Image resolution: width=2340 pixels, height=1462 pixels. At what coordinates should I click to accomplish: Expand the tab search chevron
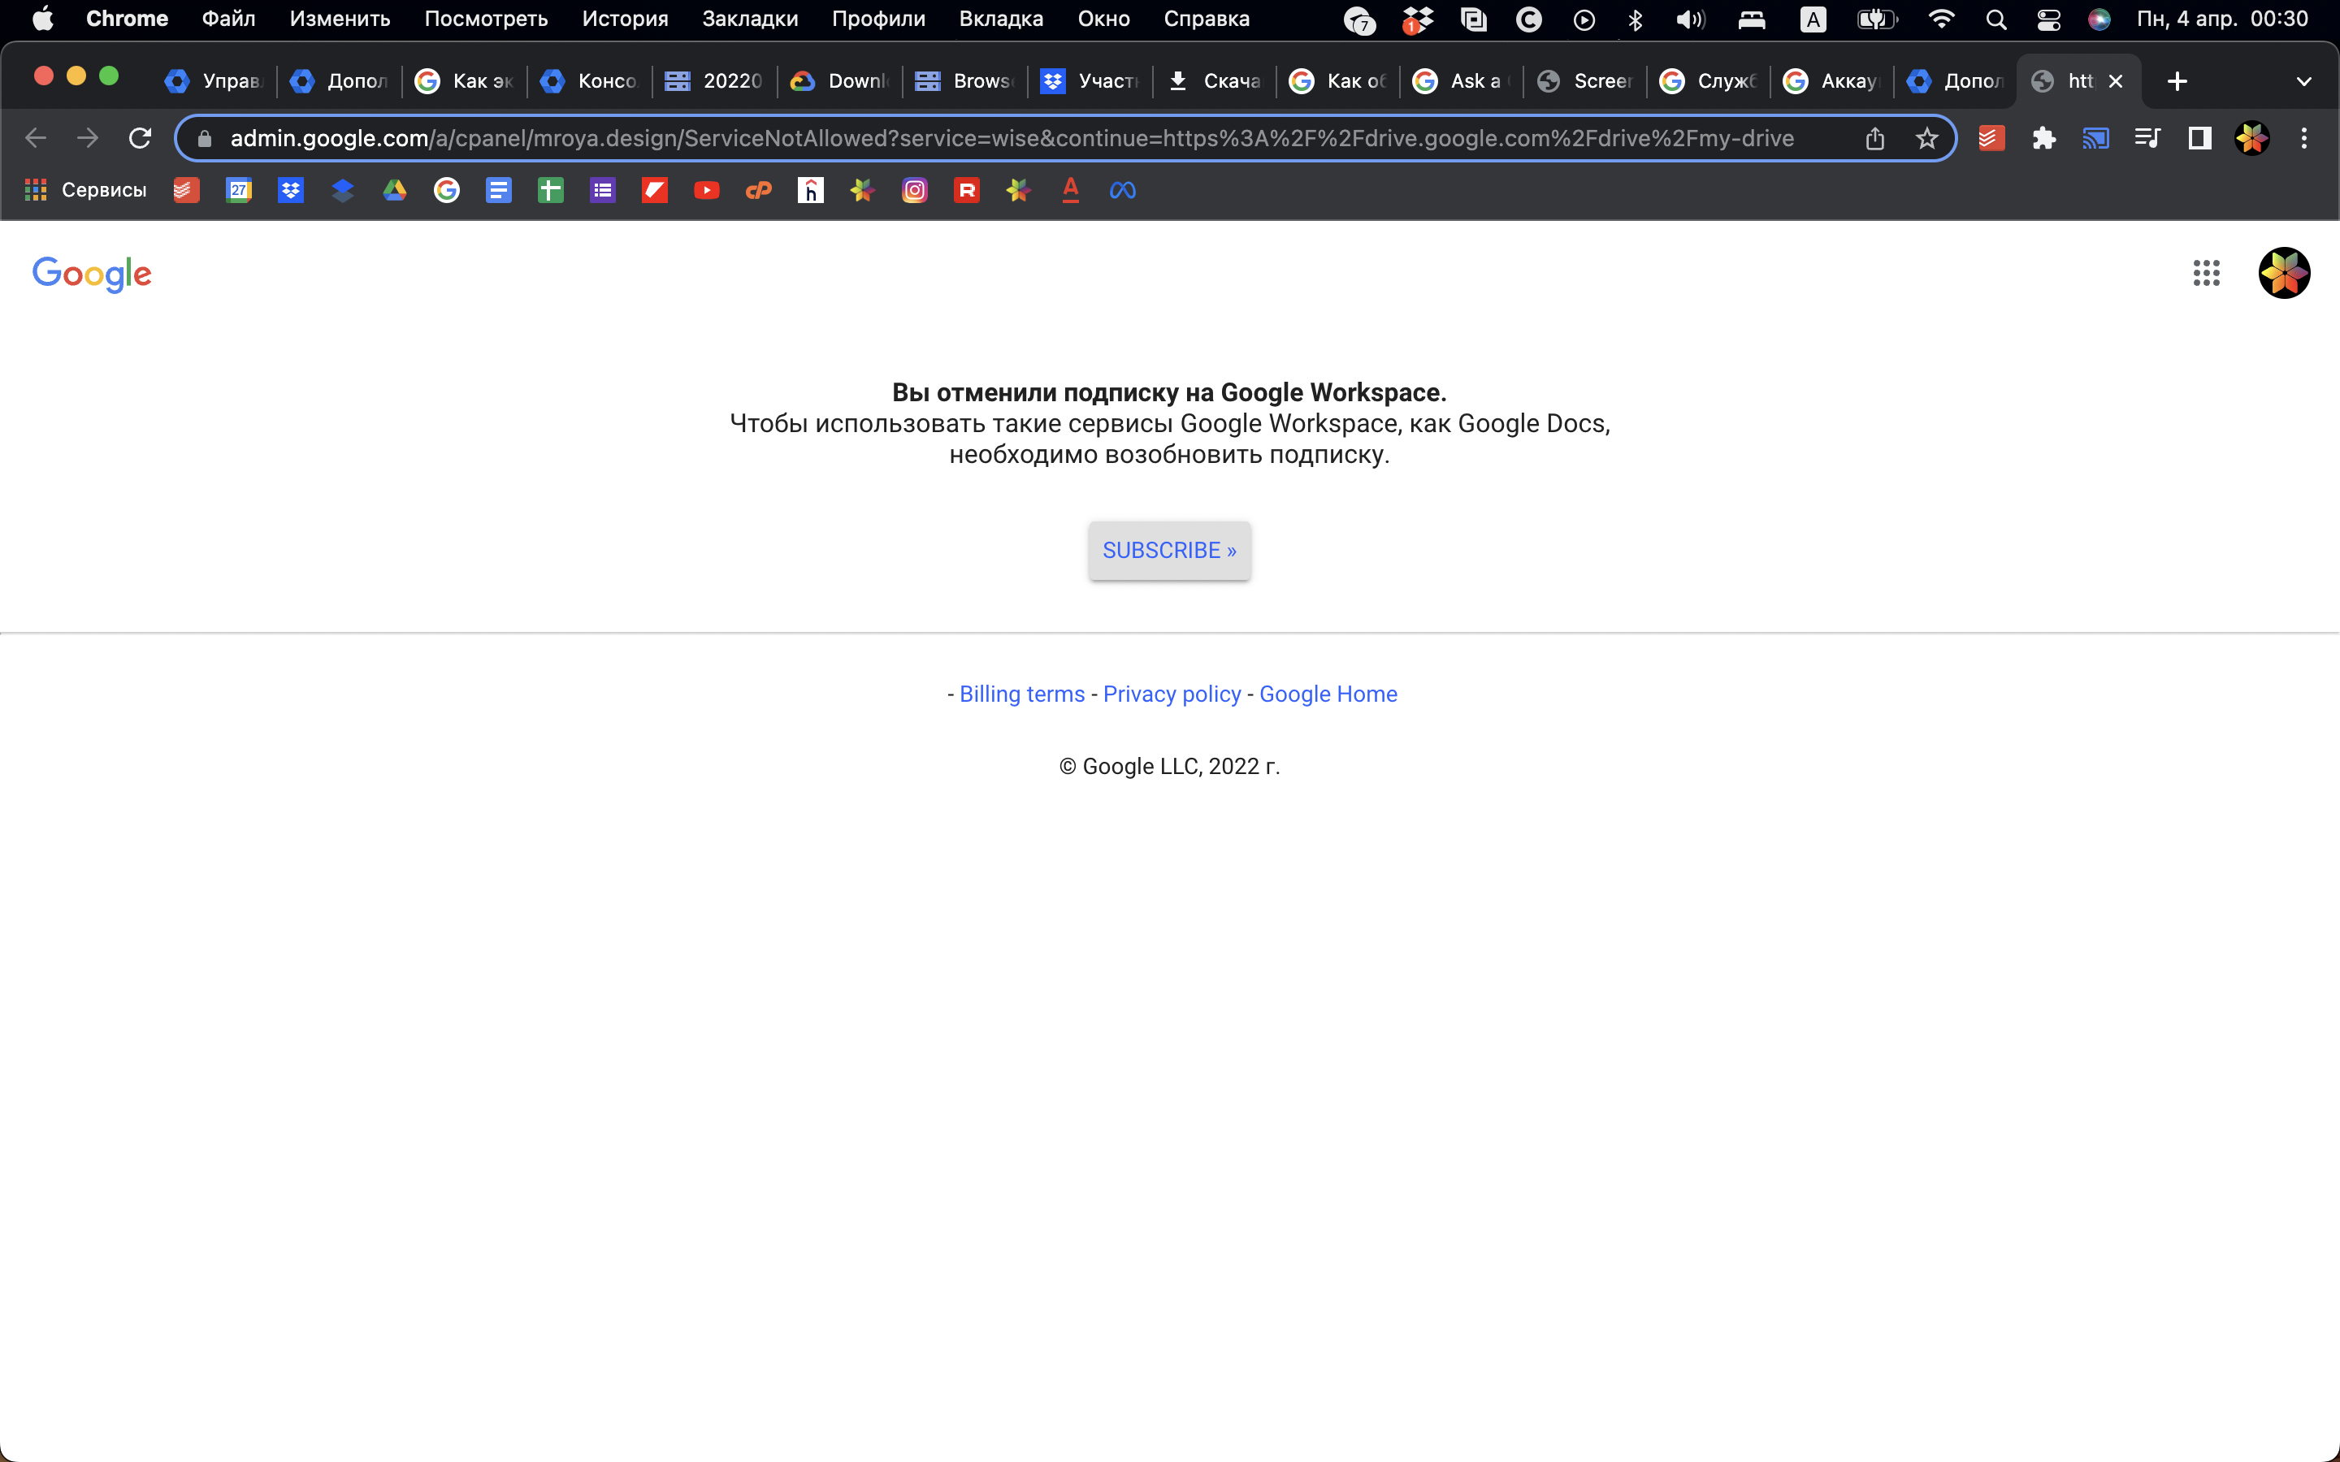click(x=2303, y=81)
